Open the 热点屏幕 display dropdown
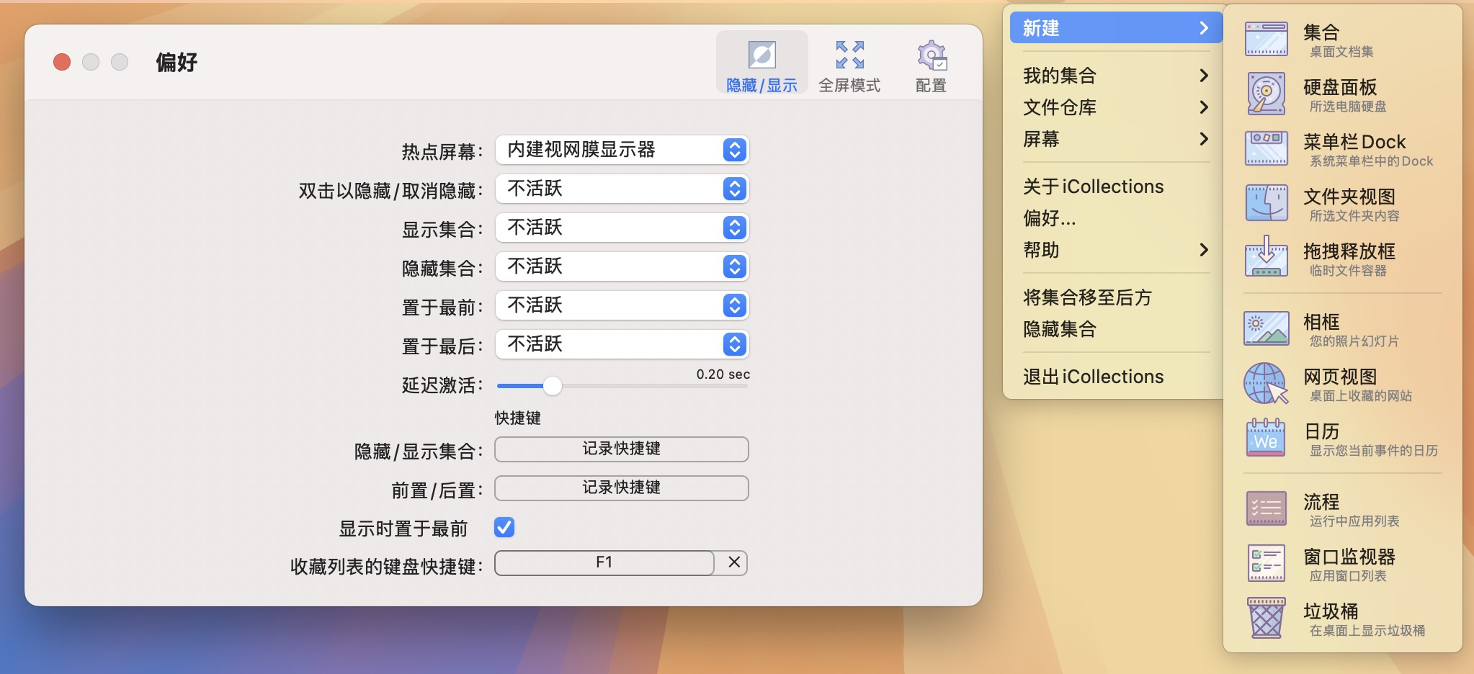This screenshot has width=1474, height=674. tap(621, 150)
